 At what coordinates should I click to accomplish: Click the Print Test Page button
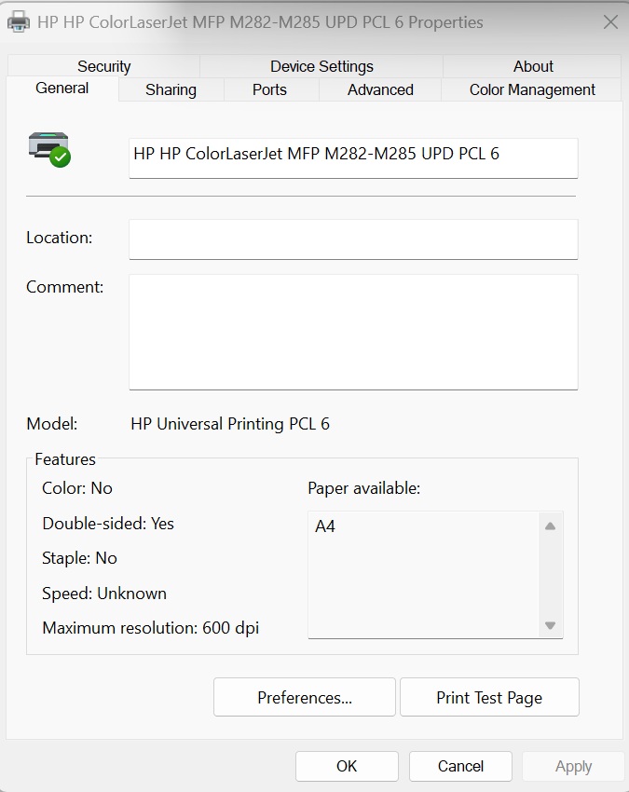489,697
